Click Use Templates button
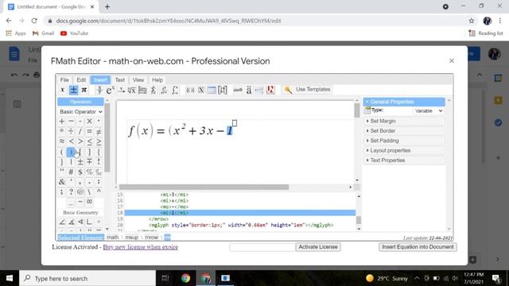Screen dimensions: 509x286 click(307, 90)
